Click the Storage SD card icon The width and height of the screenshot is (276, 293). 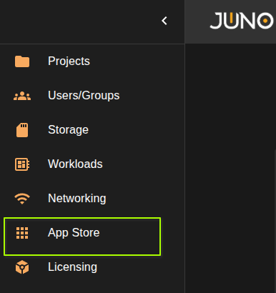tap(22, 130)
